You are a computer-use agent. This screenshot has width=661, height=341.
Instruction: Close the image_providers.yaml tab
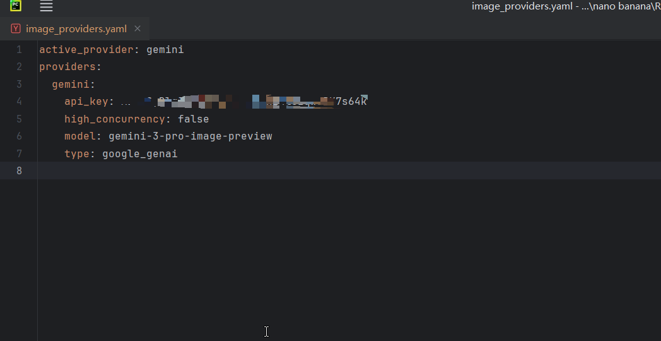(x=137, y=28)
